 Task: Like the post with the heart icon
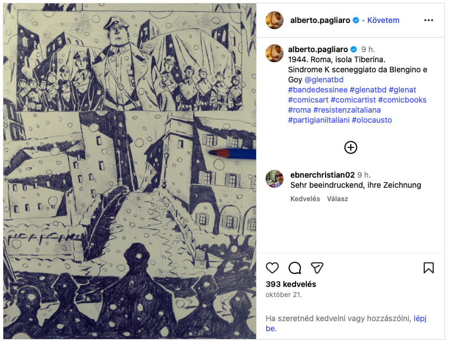272,268
